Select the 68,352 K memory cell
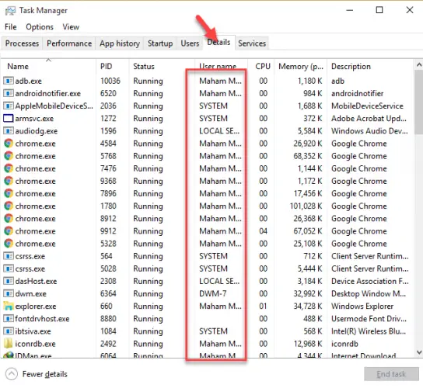 (x=308, y=156)
